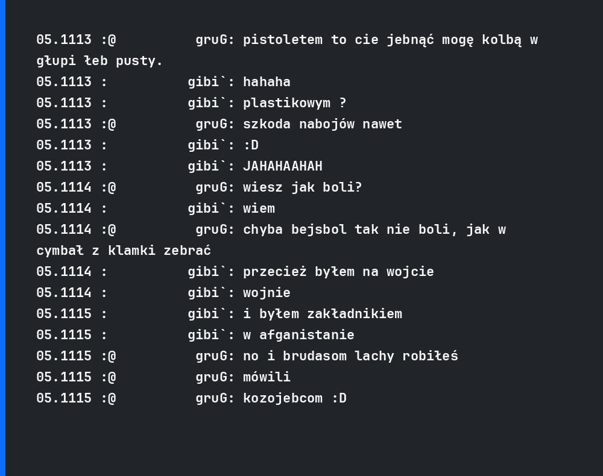
Task: Click the blue vertical bar at left edge
Action: [2, 238]
